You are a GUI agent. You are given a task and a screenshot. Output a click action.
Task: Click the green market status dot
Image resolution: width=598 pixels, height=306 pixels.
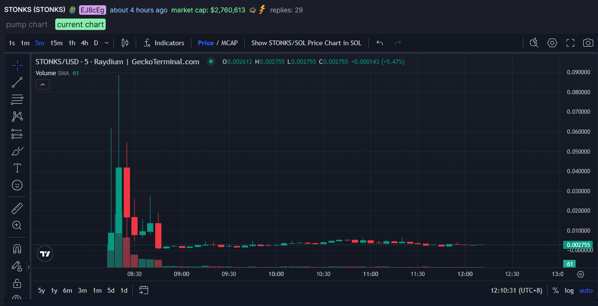coord(210,61)
